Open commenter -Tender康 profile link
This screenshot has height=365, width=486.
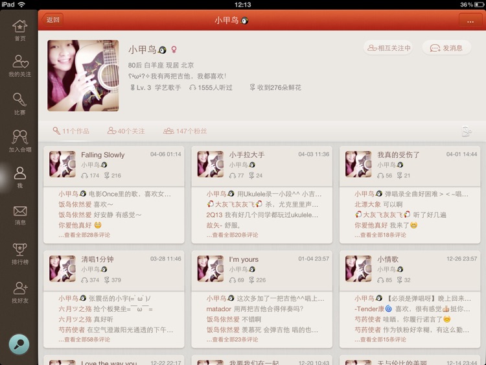(x=373, y=309)
